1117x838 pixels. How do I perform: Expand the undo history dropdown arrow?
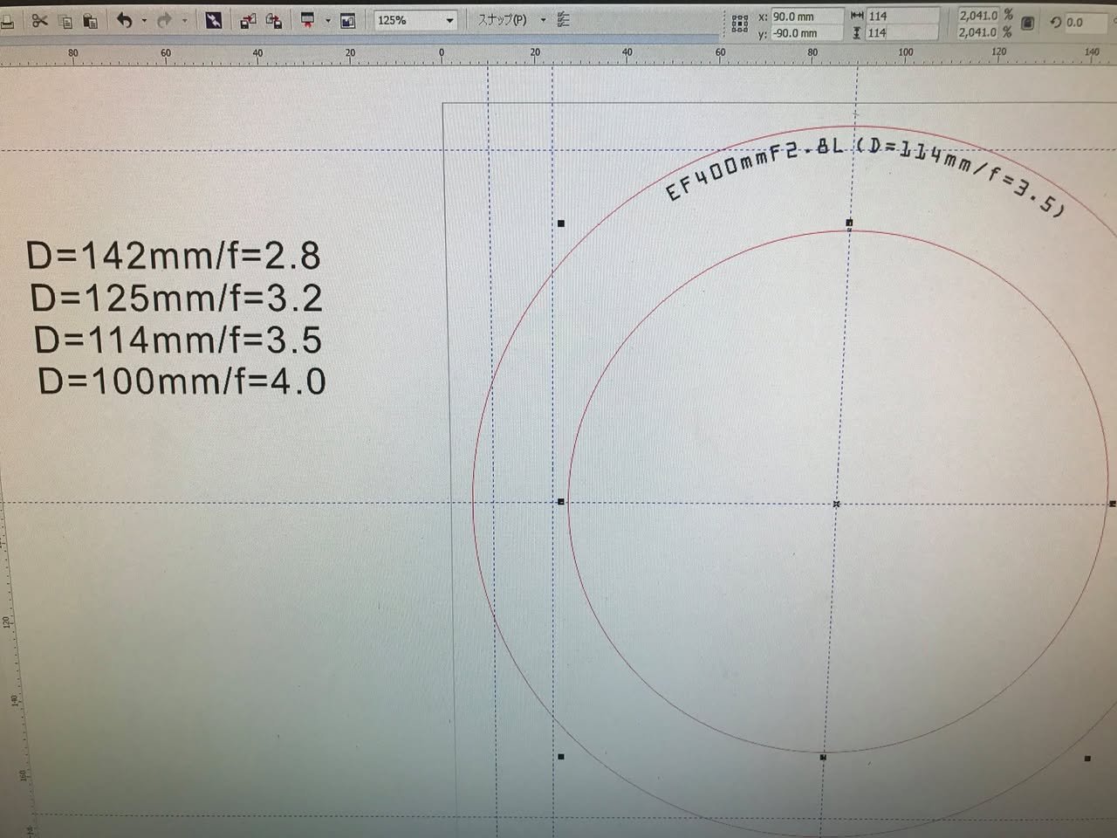[x=144, y=21]
